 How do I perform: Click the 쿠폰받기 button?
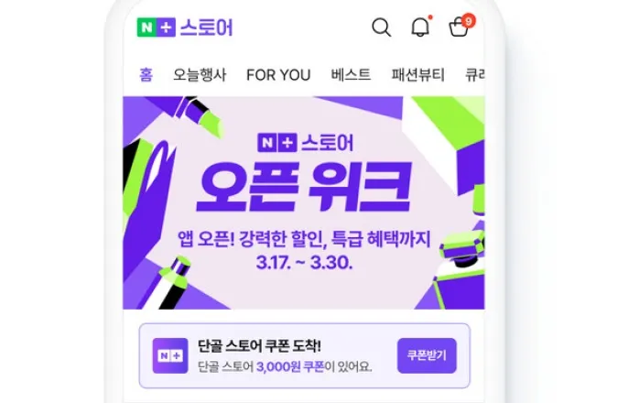coord(427,355)
